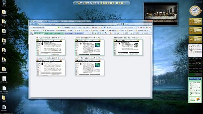Click the CPU meter graph gadget

[195, 67]
